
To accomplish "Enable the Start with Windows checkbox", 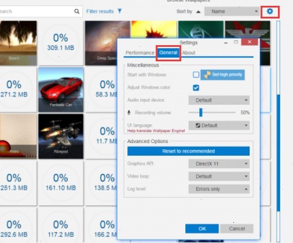I will click(x=196, y=75).
